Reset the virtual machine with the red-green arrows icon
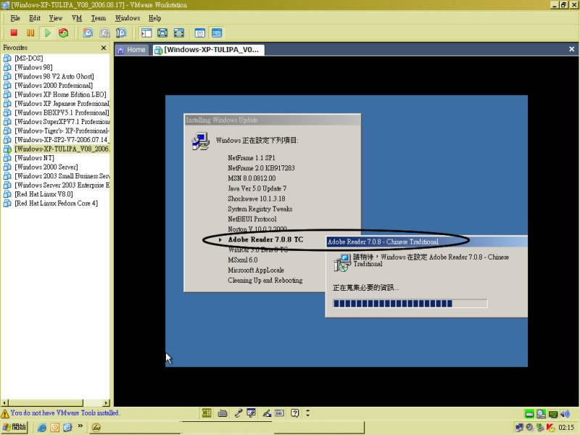This screenshot has height=435, width=580. pyautogui.click(x=64, y=33)
